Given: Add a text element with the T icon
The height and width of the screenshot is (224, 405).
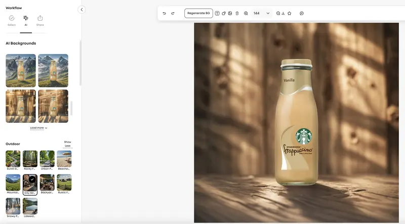Looking at the screenshot, I should (217, 13).
